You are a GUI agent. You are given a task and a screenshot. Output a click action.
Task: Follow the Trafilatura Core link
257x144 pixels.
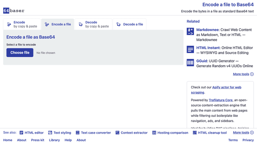(220, 100)
